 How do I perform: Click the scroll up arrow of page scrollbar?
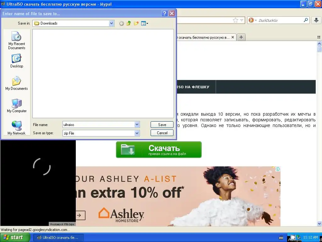click(319, 43)
